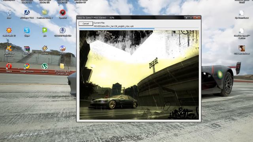Cancel the Need for Speed installation
Image resolution: width=253 pixels, height=142 pixels.
point(86,24)
